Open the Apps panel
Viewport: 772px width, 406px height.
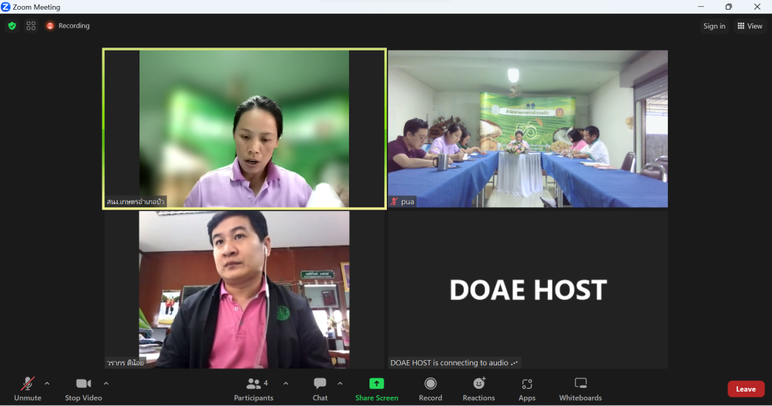click(527, 389)
